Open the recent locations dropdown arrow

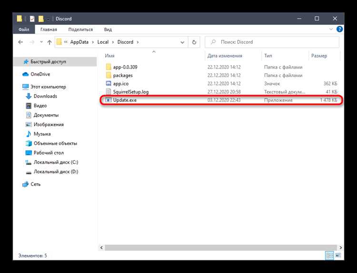(41, 42)
